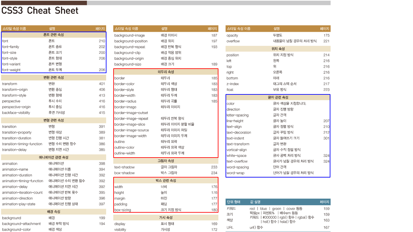413x232 pixels.
Task: Select the "테두리 속성" section header
Action: click(166, 72)
